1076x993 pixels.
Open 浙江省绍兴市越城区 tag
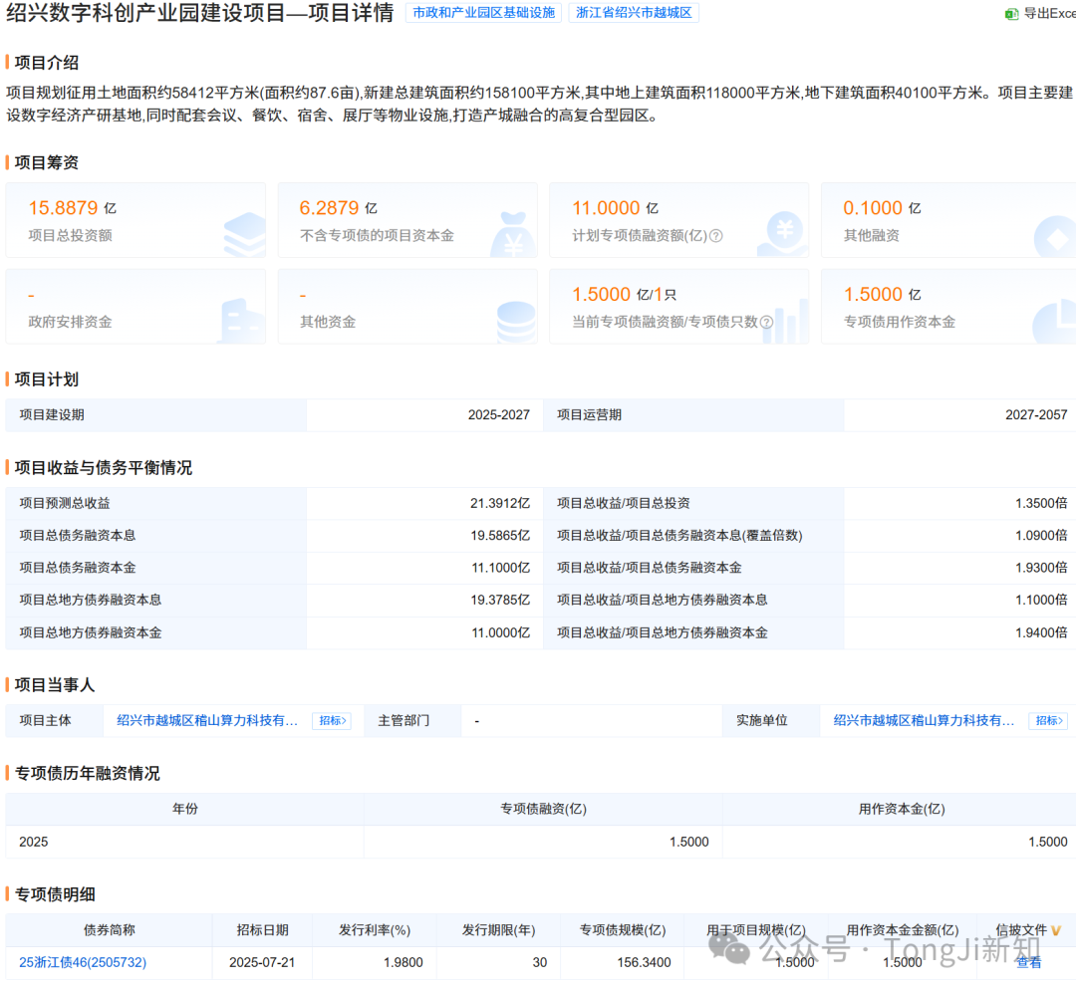click(x=634, y=13)
